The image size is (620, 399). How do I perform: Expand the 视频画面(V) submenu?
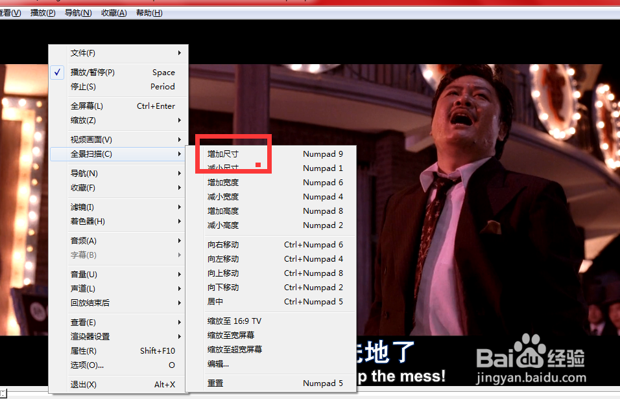(x=118, y=139)
